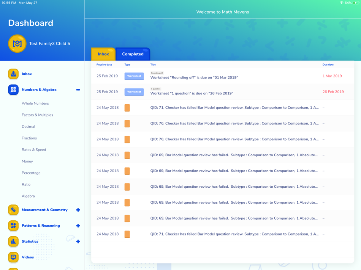
Task: Open Worksheet "1 question" due message
Action: tap(192, 93)
